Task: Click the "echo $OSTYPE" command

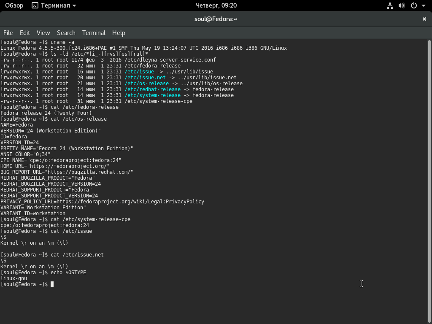Action: point(68,273)
